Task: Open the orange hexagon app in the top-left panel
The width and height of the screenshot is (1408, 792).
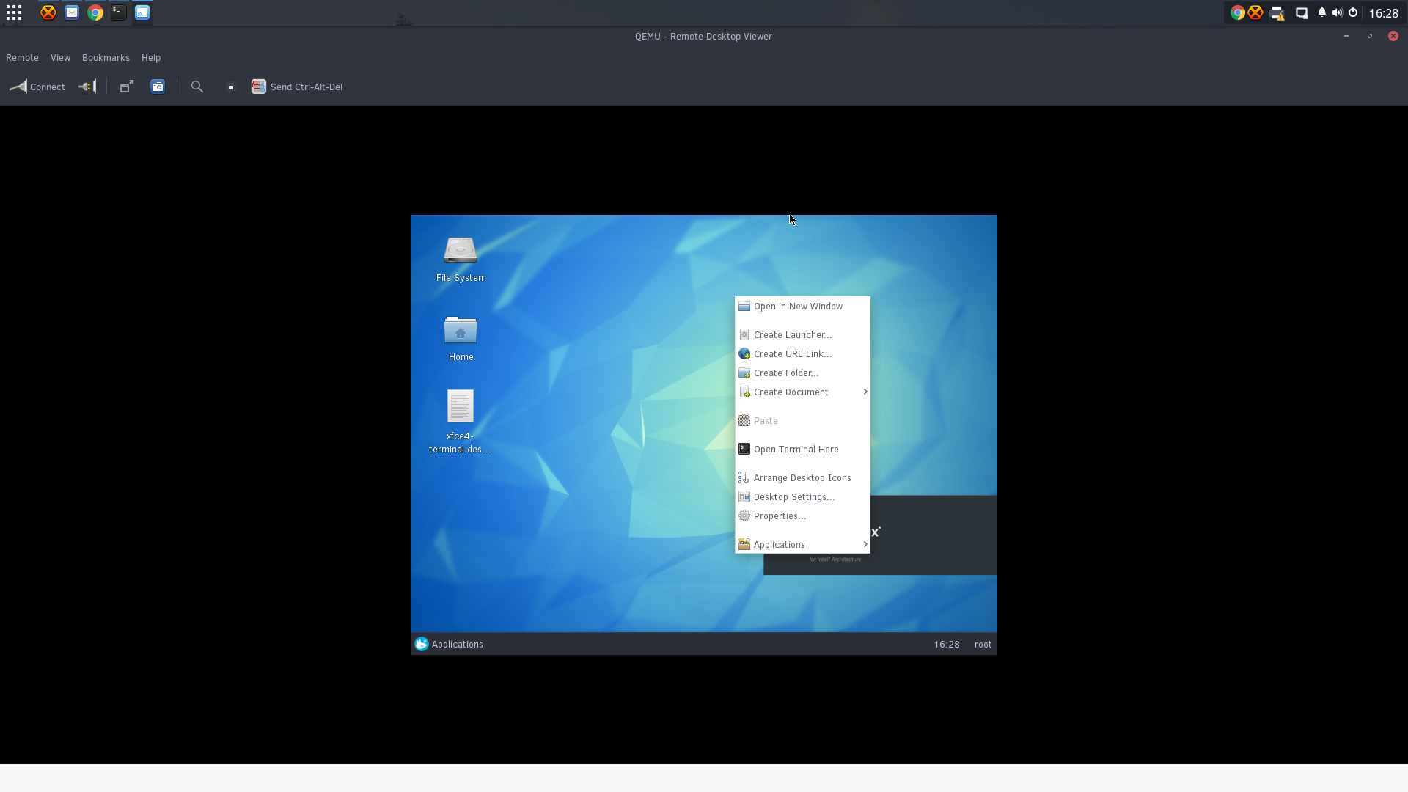Action: pyautogui.click(x=48, y=12)
